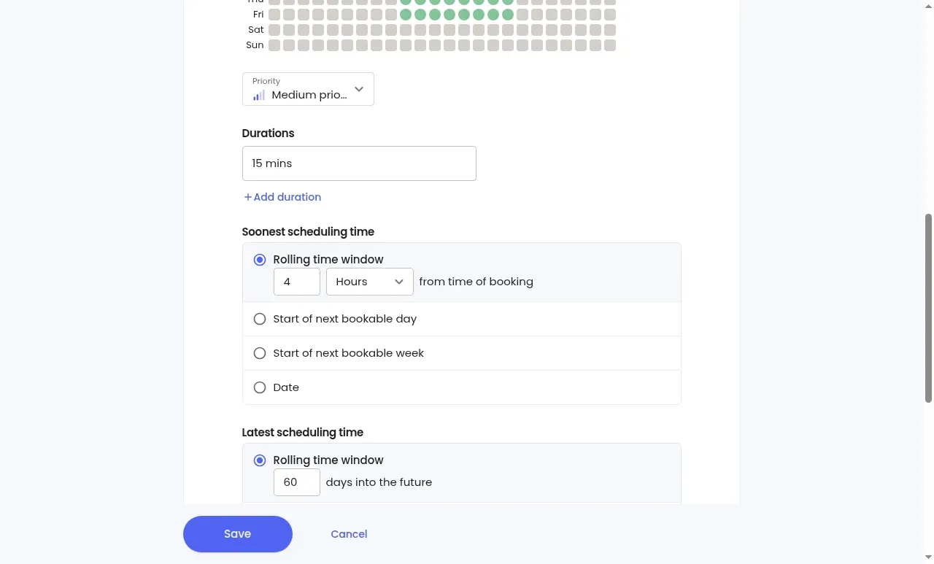Open the Hours unit dropdown

[370, 282]
